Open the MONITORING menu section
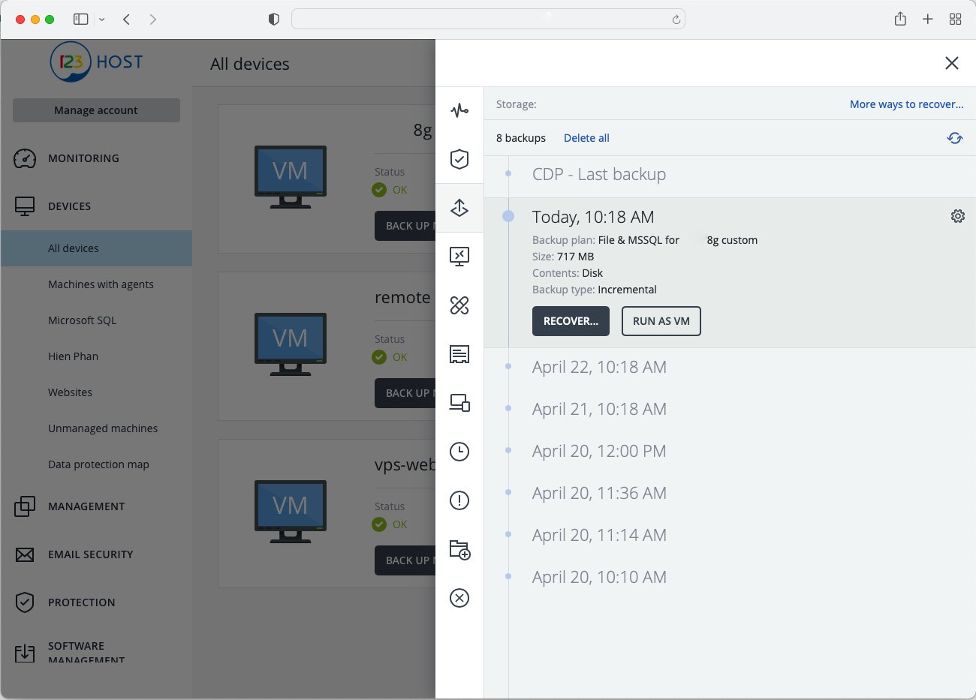976x700 pixels. click(x=83, y=158)
